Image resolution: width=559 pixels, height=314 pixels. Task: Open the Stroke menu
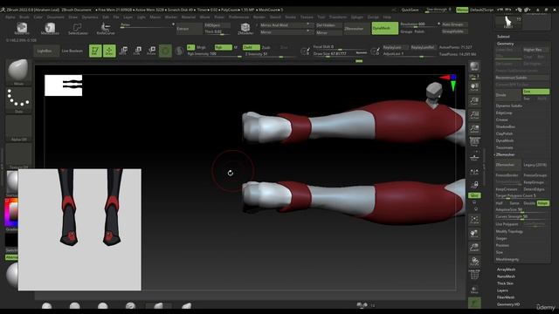[x=290, y=17]
